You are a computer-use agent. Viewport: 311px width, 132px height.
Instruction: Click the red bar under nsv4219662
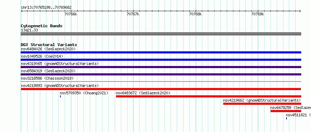point(262,104)
